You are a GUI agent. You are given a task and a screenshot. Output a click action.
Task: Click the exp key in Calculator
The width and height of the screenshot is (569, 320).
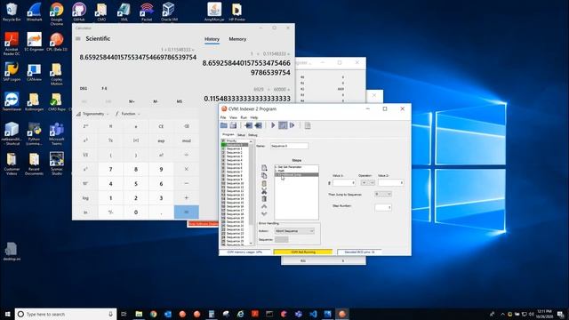(x=161, y=140)
